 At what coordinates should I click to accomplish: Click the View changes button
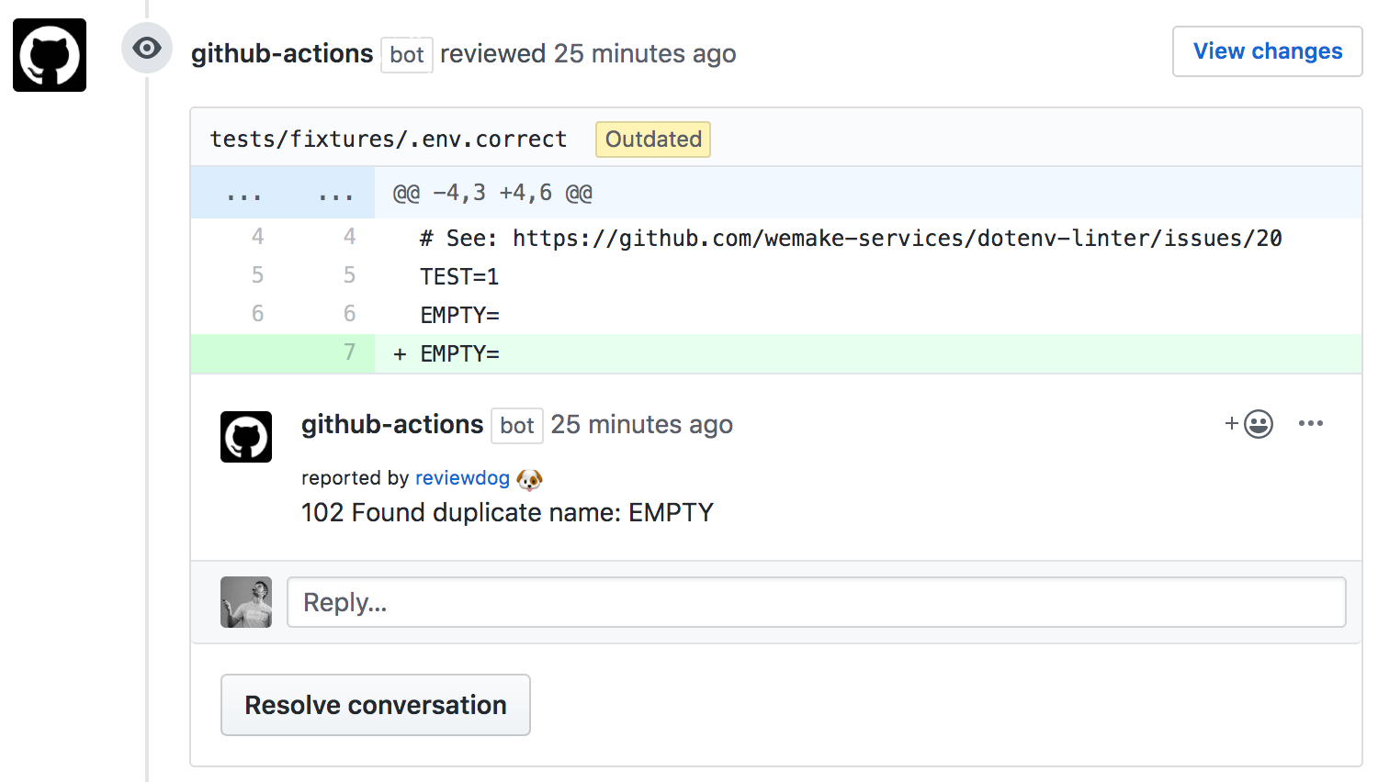[1267, 51]
